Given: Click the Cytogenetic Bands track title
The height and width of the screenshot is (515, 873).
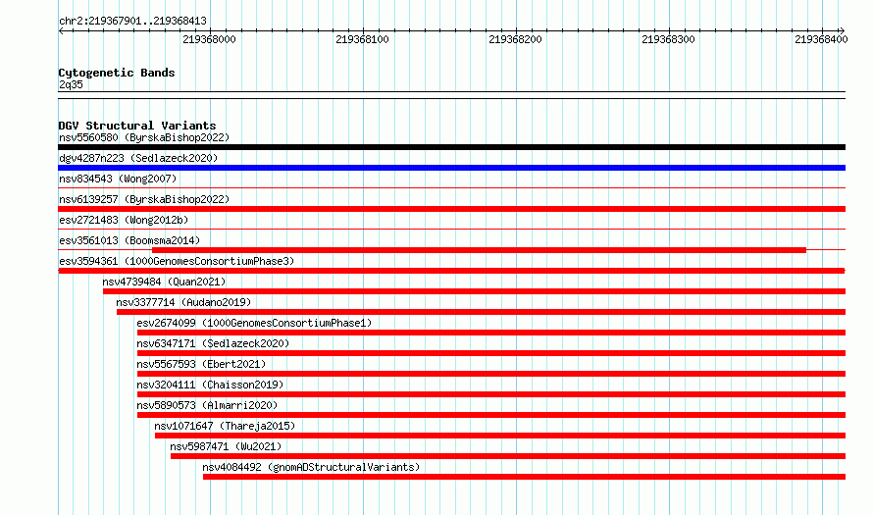Looking at the screenshot, I should coord(117,73).
